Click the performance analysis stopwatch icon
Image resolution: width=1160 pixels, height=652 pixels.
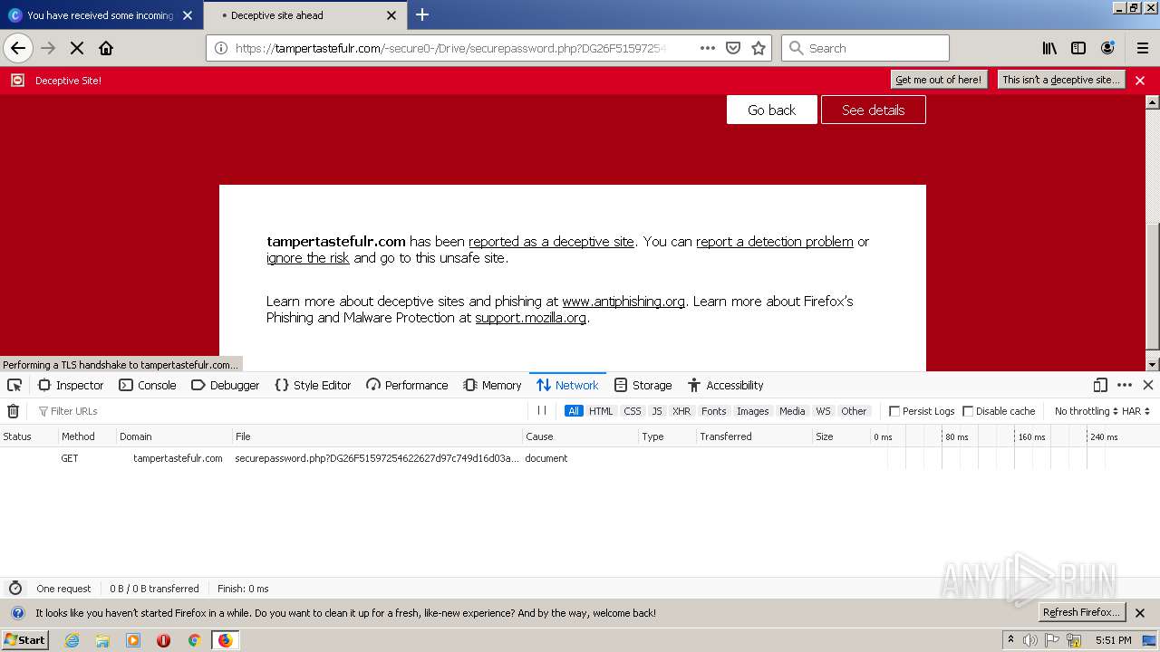(14, 589)
